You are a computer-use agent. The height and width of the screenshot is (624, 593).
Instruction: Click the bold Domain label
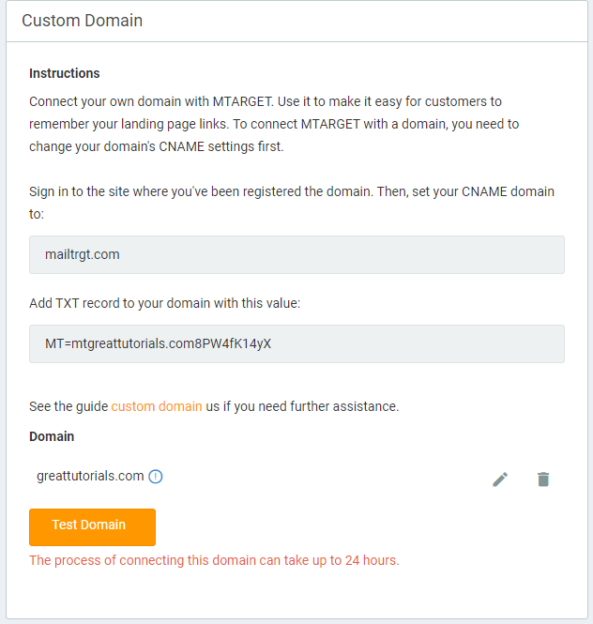(52, 436)
